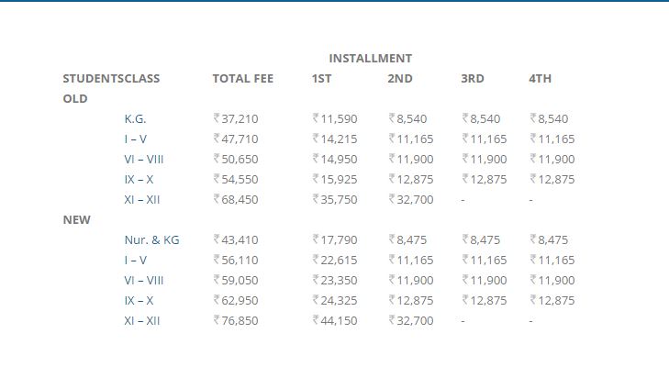Select VI – VIII link in NEW section
669x389 pixels.
(x=143, y=280)
